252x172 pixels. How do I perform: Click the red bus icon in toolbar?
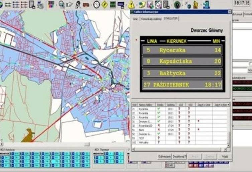(86, 5)
